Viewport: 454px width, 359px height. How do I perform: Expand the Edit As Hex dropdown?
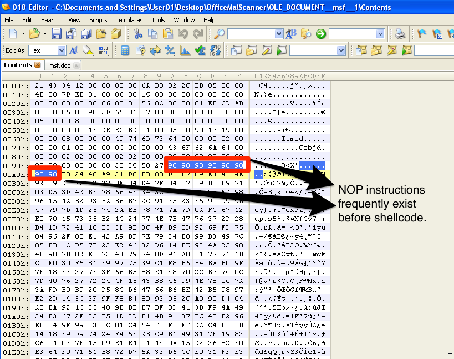(x=62, y=51)
